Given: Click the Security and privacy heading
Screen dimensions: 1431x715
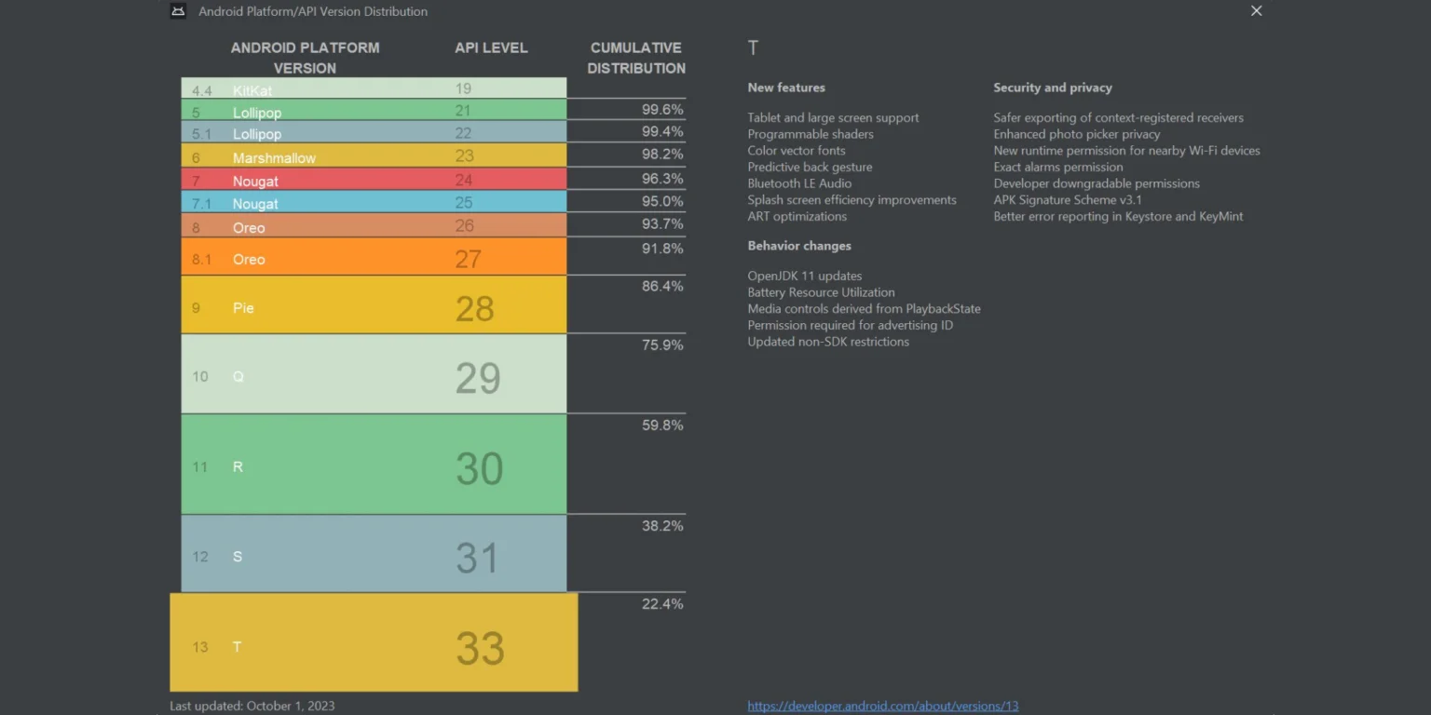Looking at the screenshot, I should tap(1053, 88).
